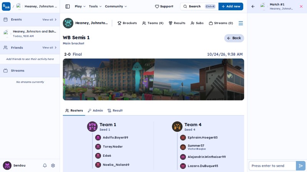Open the Tools dropdown menu
Image resolution: width=307 pixels, height=172 pixels.
tap(95, 6)
